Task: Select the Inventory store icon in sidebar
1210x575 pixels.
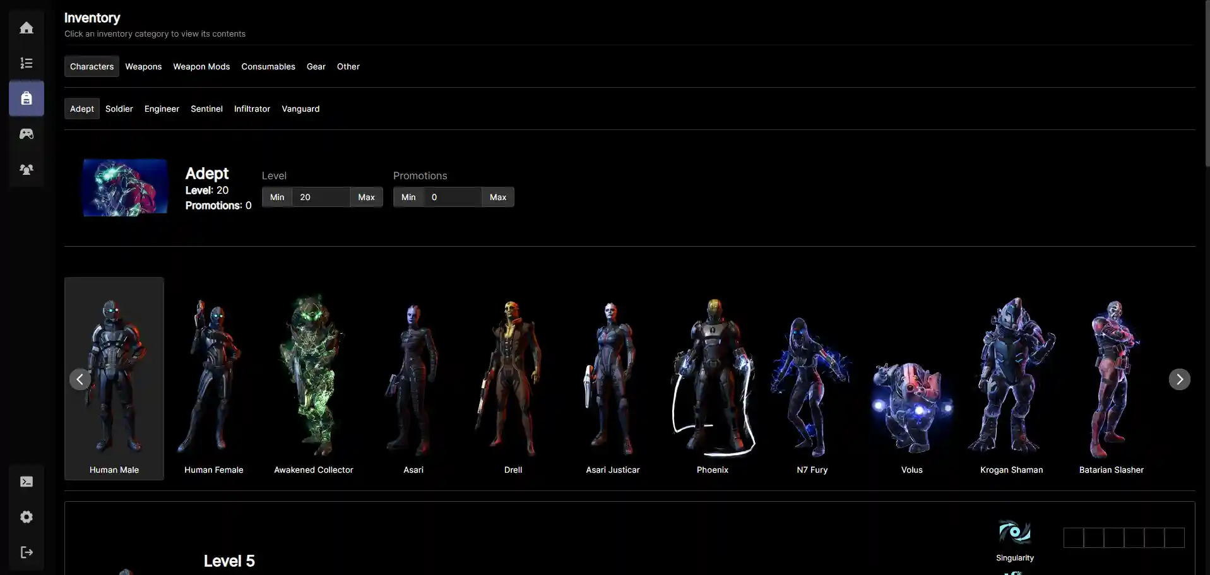Action: click(x=26, y=98)
